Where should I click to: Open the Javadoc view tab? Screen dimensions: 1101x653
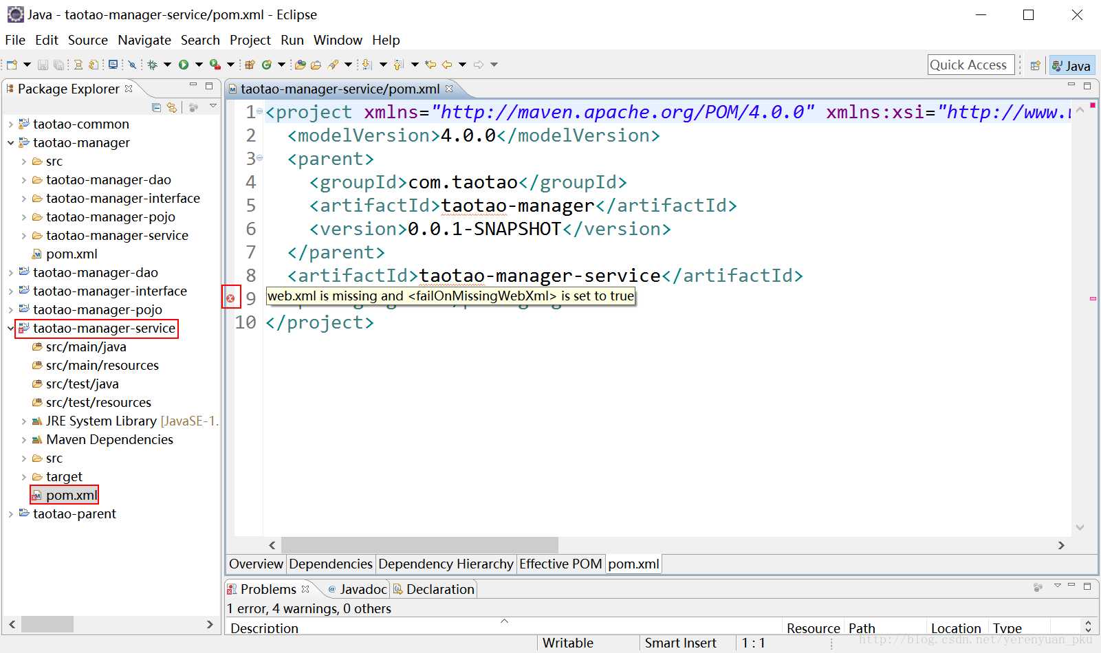(x=358, y=589)
